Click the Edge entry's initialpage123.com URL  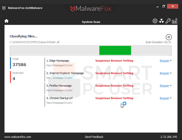[x=59, y=65]
